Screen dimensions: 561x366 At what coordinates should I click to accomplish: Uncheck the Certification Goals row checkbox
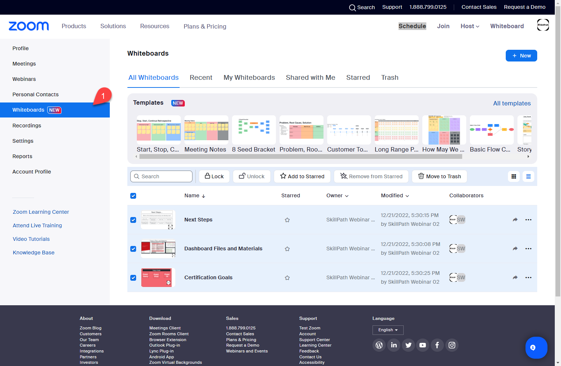coord(133,278)
